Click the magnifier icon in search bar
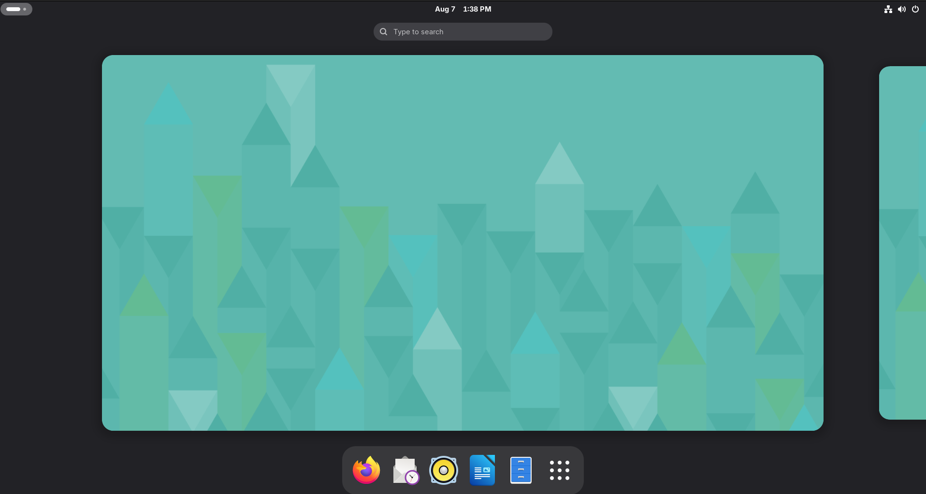 pos(384,31)
